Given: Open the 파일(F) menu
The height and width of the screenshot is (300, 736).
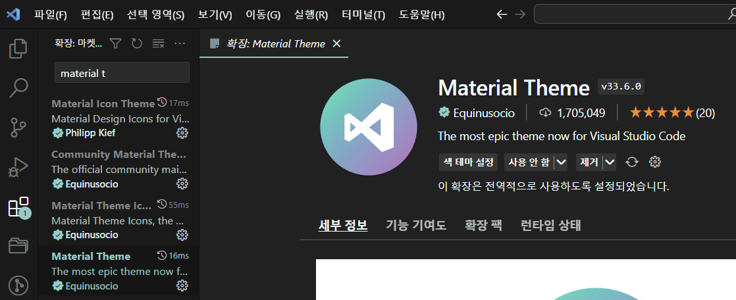Looking at the screenshot, I should [x=50, y=15].
